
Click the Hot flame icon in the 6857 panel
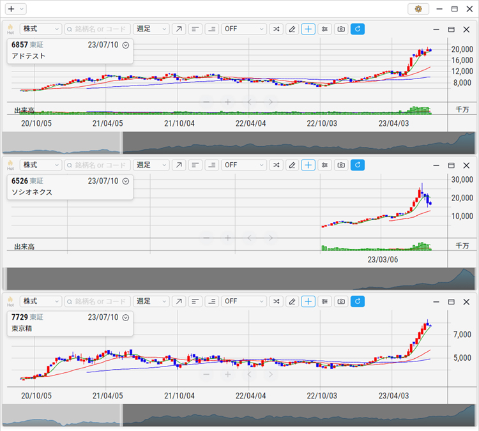tap(10, 29)
